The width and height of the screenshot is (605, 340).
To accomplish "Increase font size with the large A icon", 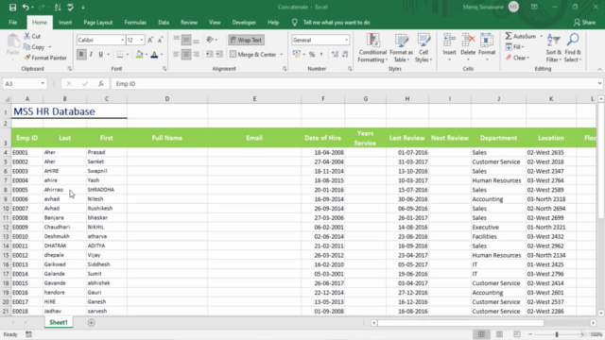I will coord(150,40).
